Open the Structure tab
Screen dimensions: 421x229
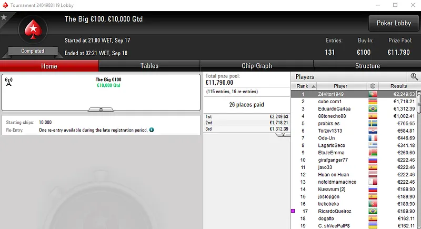point(367,66)
